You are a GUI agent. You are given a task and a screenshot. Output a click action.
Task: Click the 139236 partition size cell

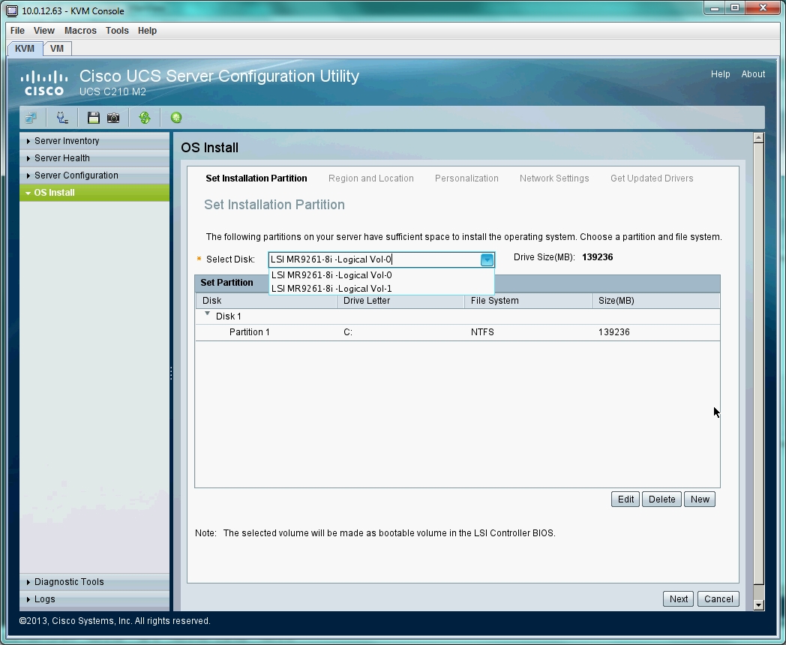614,332
